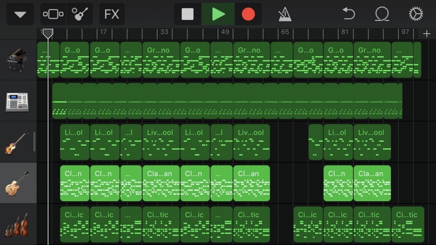The height and width of the screenshot is (245, 436).
Task: Select first 'G...o' piano region
Action: click(x=75, y=60)
